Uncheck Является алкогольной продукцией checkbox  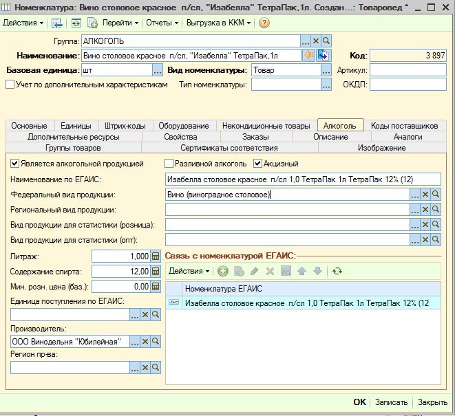click(15, 164)
